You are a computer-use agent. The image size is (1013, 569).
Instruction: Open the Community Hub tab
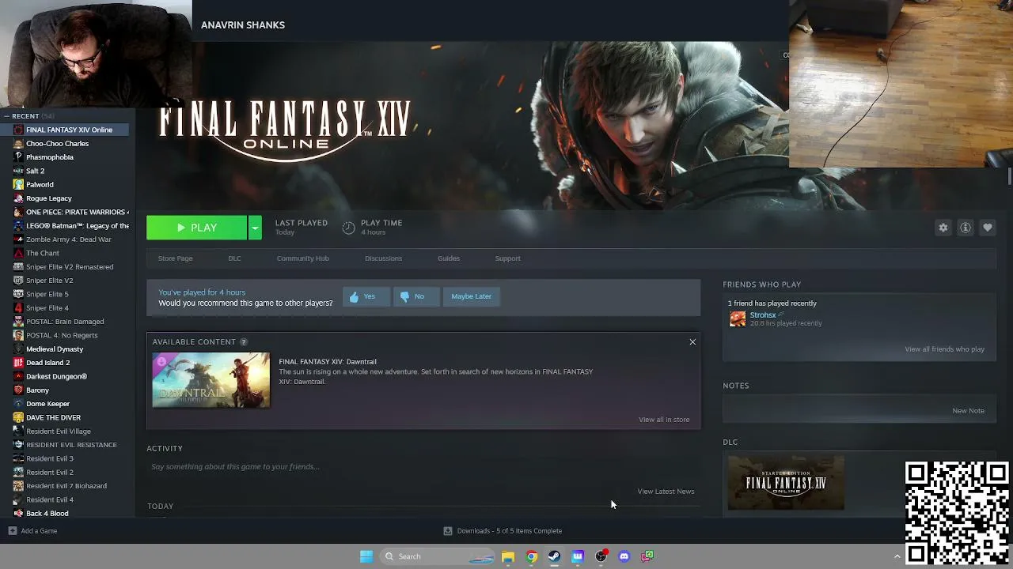pos(303,258)
